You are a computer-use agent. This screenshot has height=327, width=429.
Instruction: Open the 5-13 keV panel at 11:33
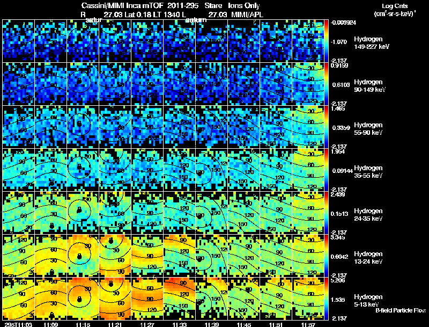click(x=180, y=299)
